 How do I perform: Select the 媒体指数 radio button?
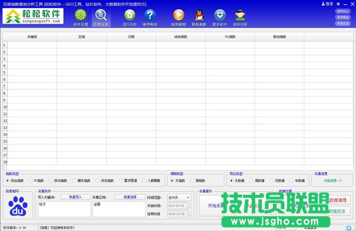(x=74, y=181)
